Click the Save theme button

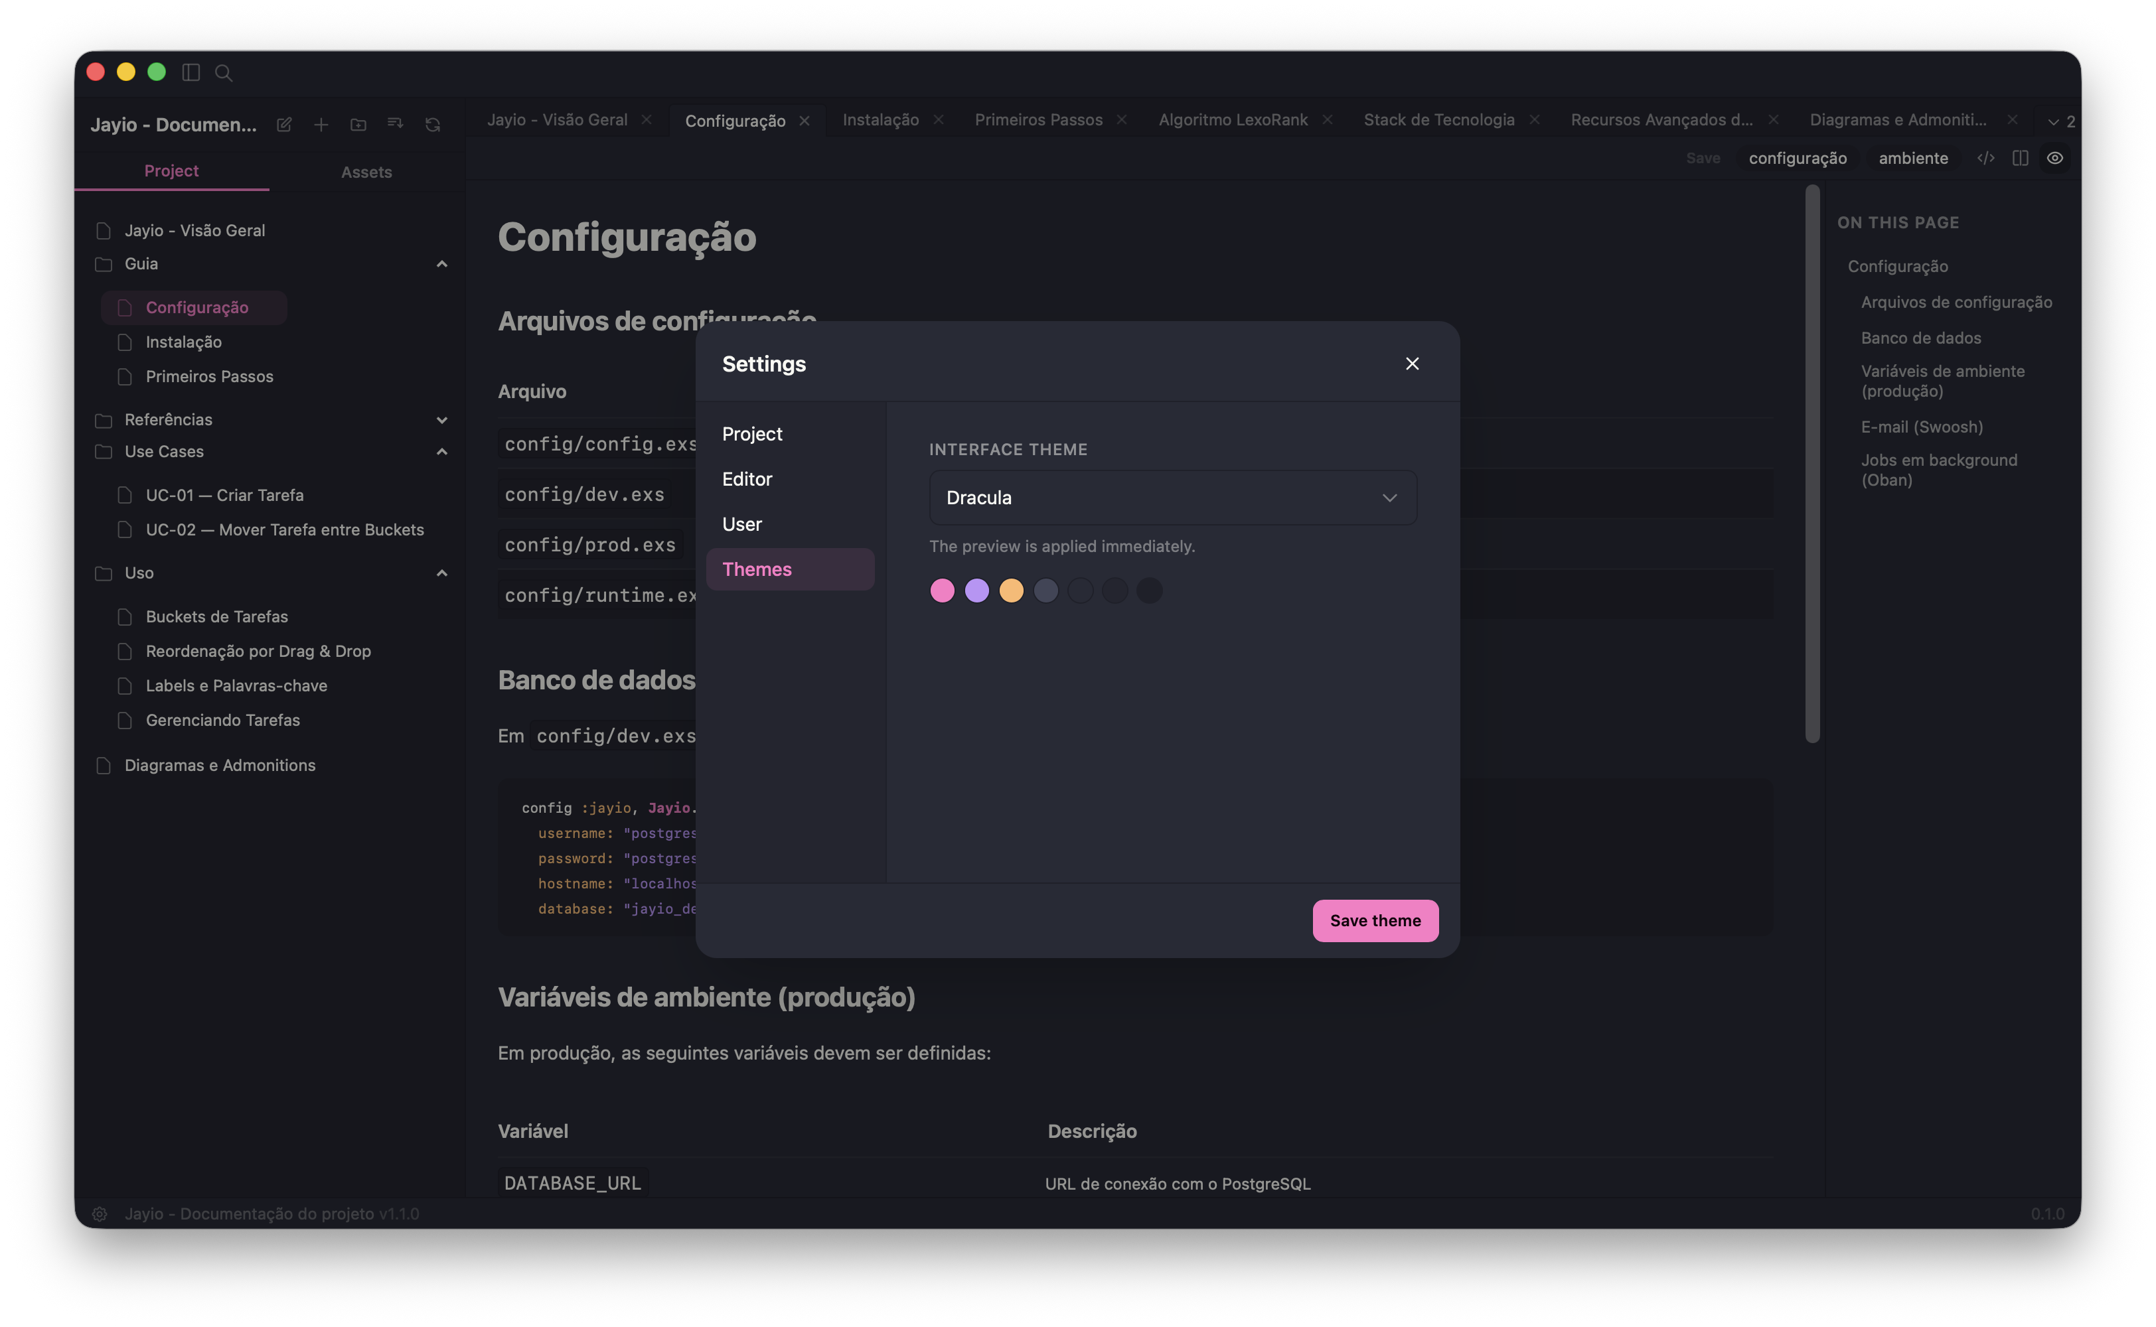pyautogui.click(x=1375, y=921)
